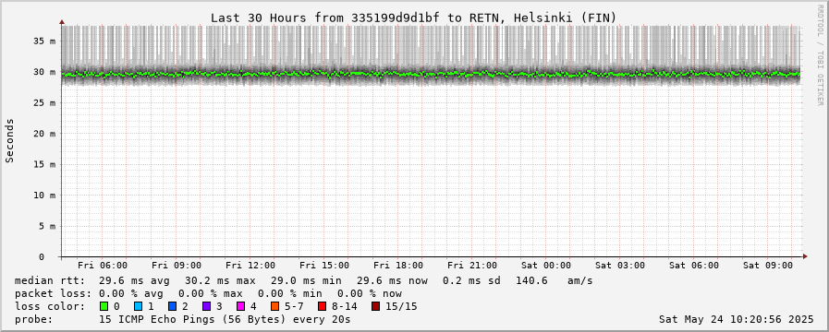Click the Fri 12:00 time axis label
Screen dimensions: 829x332
coord(250,266)
